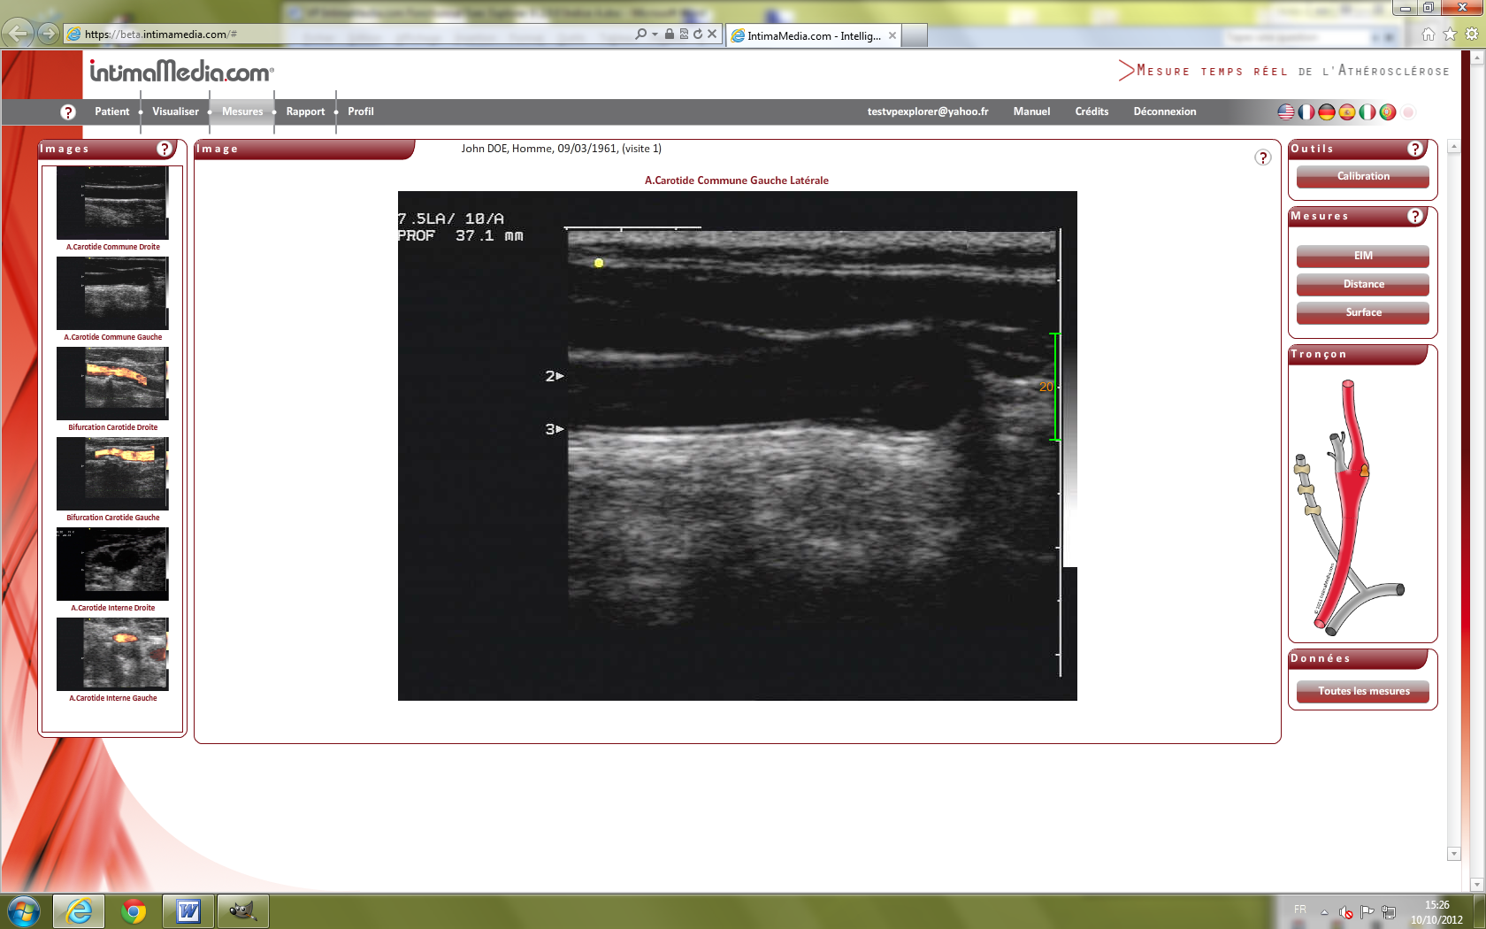Open Microsoft Word from the taskbar

188,910
